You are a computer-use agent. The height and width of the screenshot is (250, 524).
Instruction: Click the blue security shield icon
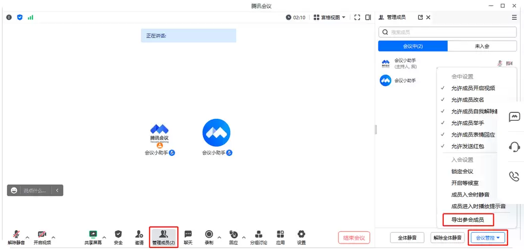(20, 17)
